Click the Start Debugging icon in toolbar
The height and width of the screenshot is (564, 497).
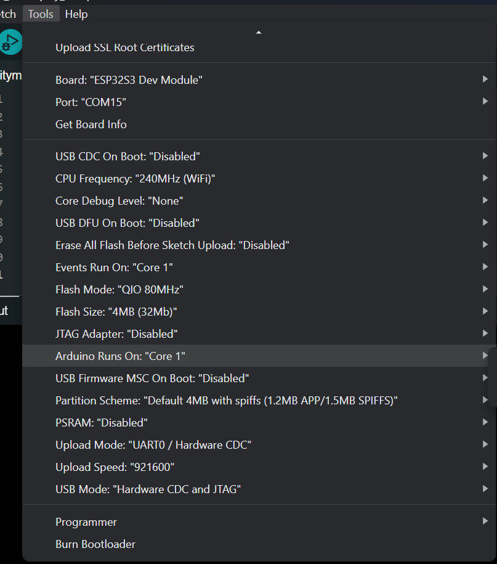(10, 42)
